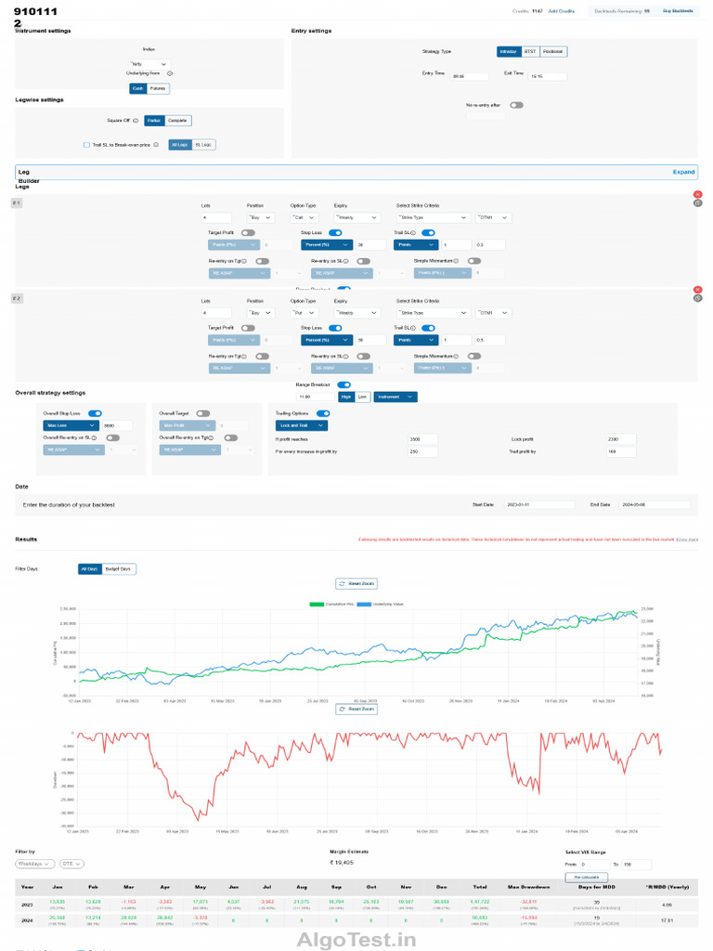This screenshot has width=713, height=951.
Task: Click info icon next to leg #1 Trail SL
Action: [413, 233]
